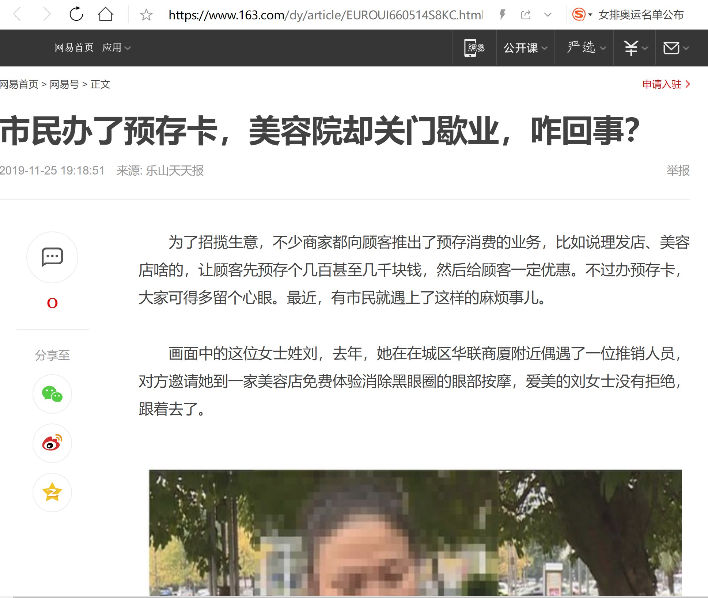This screenshot has width=708, height=598.
Task: Open the yen payment icon menu
Action: click(x=635, y=48)
